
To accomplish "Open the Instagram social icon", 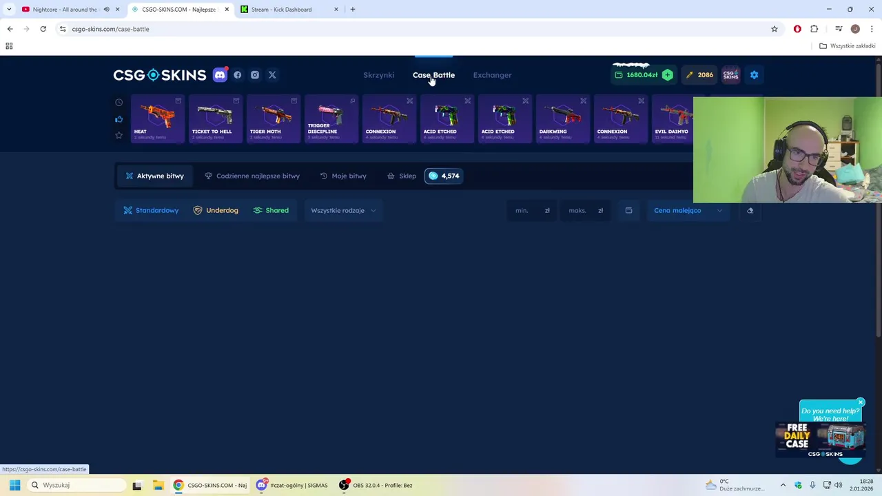I will (x=255, y=75).
